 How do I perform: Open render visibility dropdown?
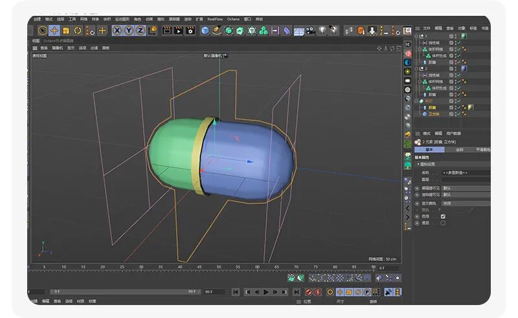click(466, 195)
